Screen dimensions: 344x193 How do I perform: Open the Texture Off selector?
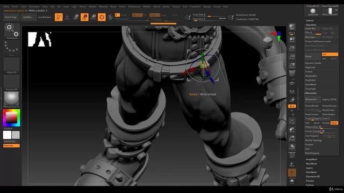(12, 83)
